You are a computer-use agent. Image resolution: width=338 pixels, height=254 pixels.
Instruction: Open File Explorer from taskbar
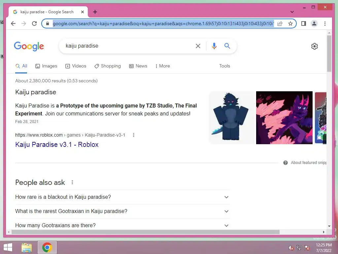(x=27, y=247)
